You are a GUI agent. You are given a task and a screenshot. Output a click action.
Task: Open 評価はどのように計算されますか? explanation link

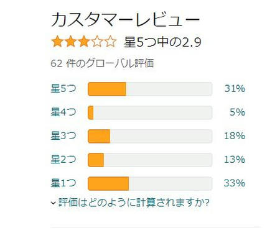coord(134,203)
